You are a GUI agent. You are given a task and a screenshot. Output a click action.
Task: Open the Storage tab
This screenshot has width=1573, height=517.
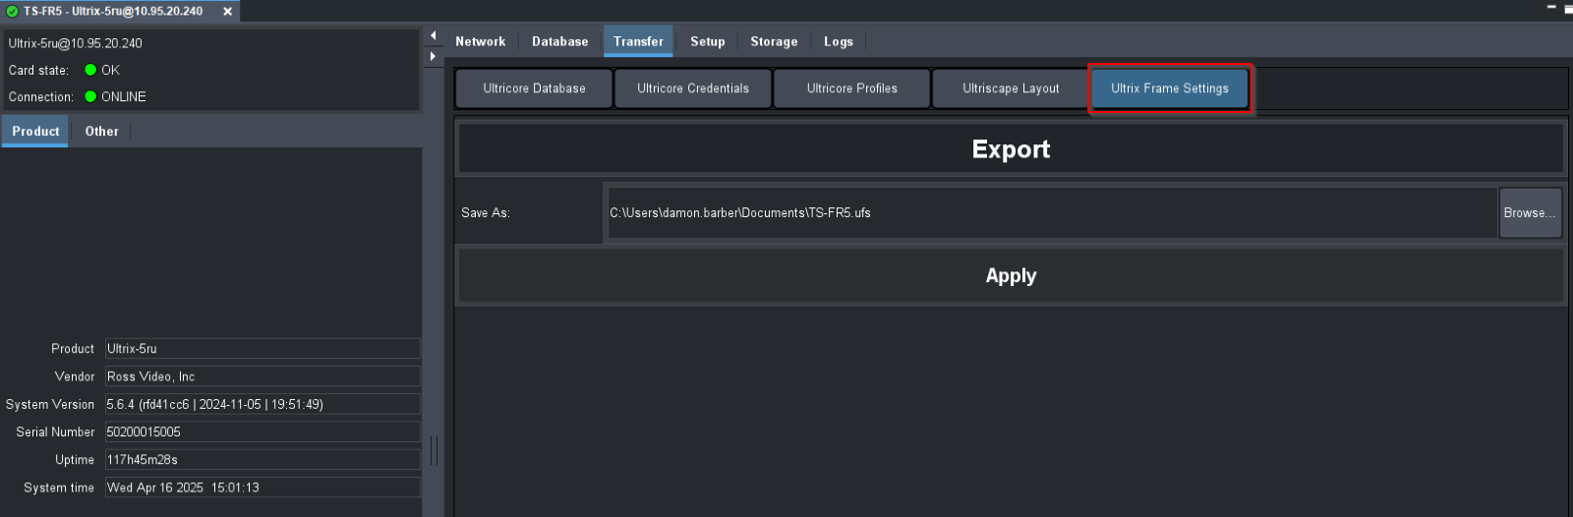pyautogui.click(x=774, y=41)
